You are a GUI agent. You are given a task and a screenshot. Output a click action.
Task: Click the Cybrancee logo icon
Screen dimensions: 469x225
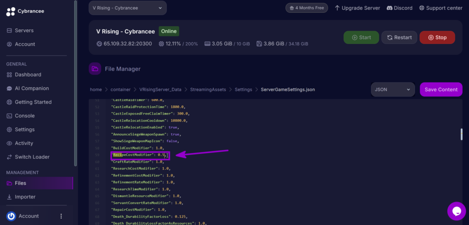tap(11, 11)
